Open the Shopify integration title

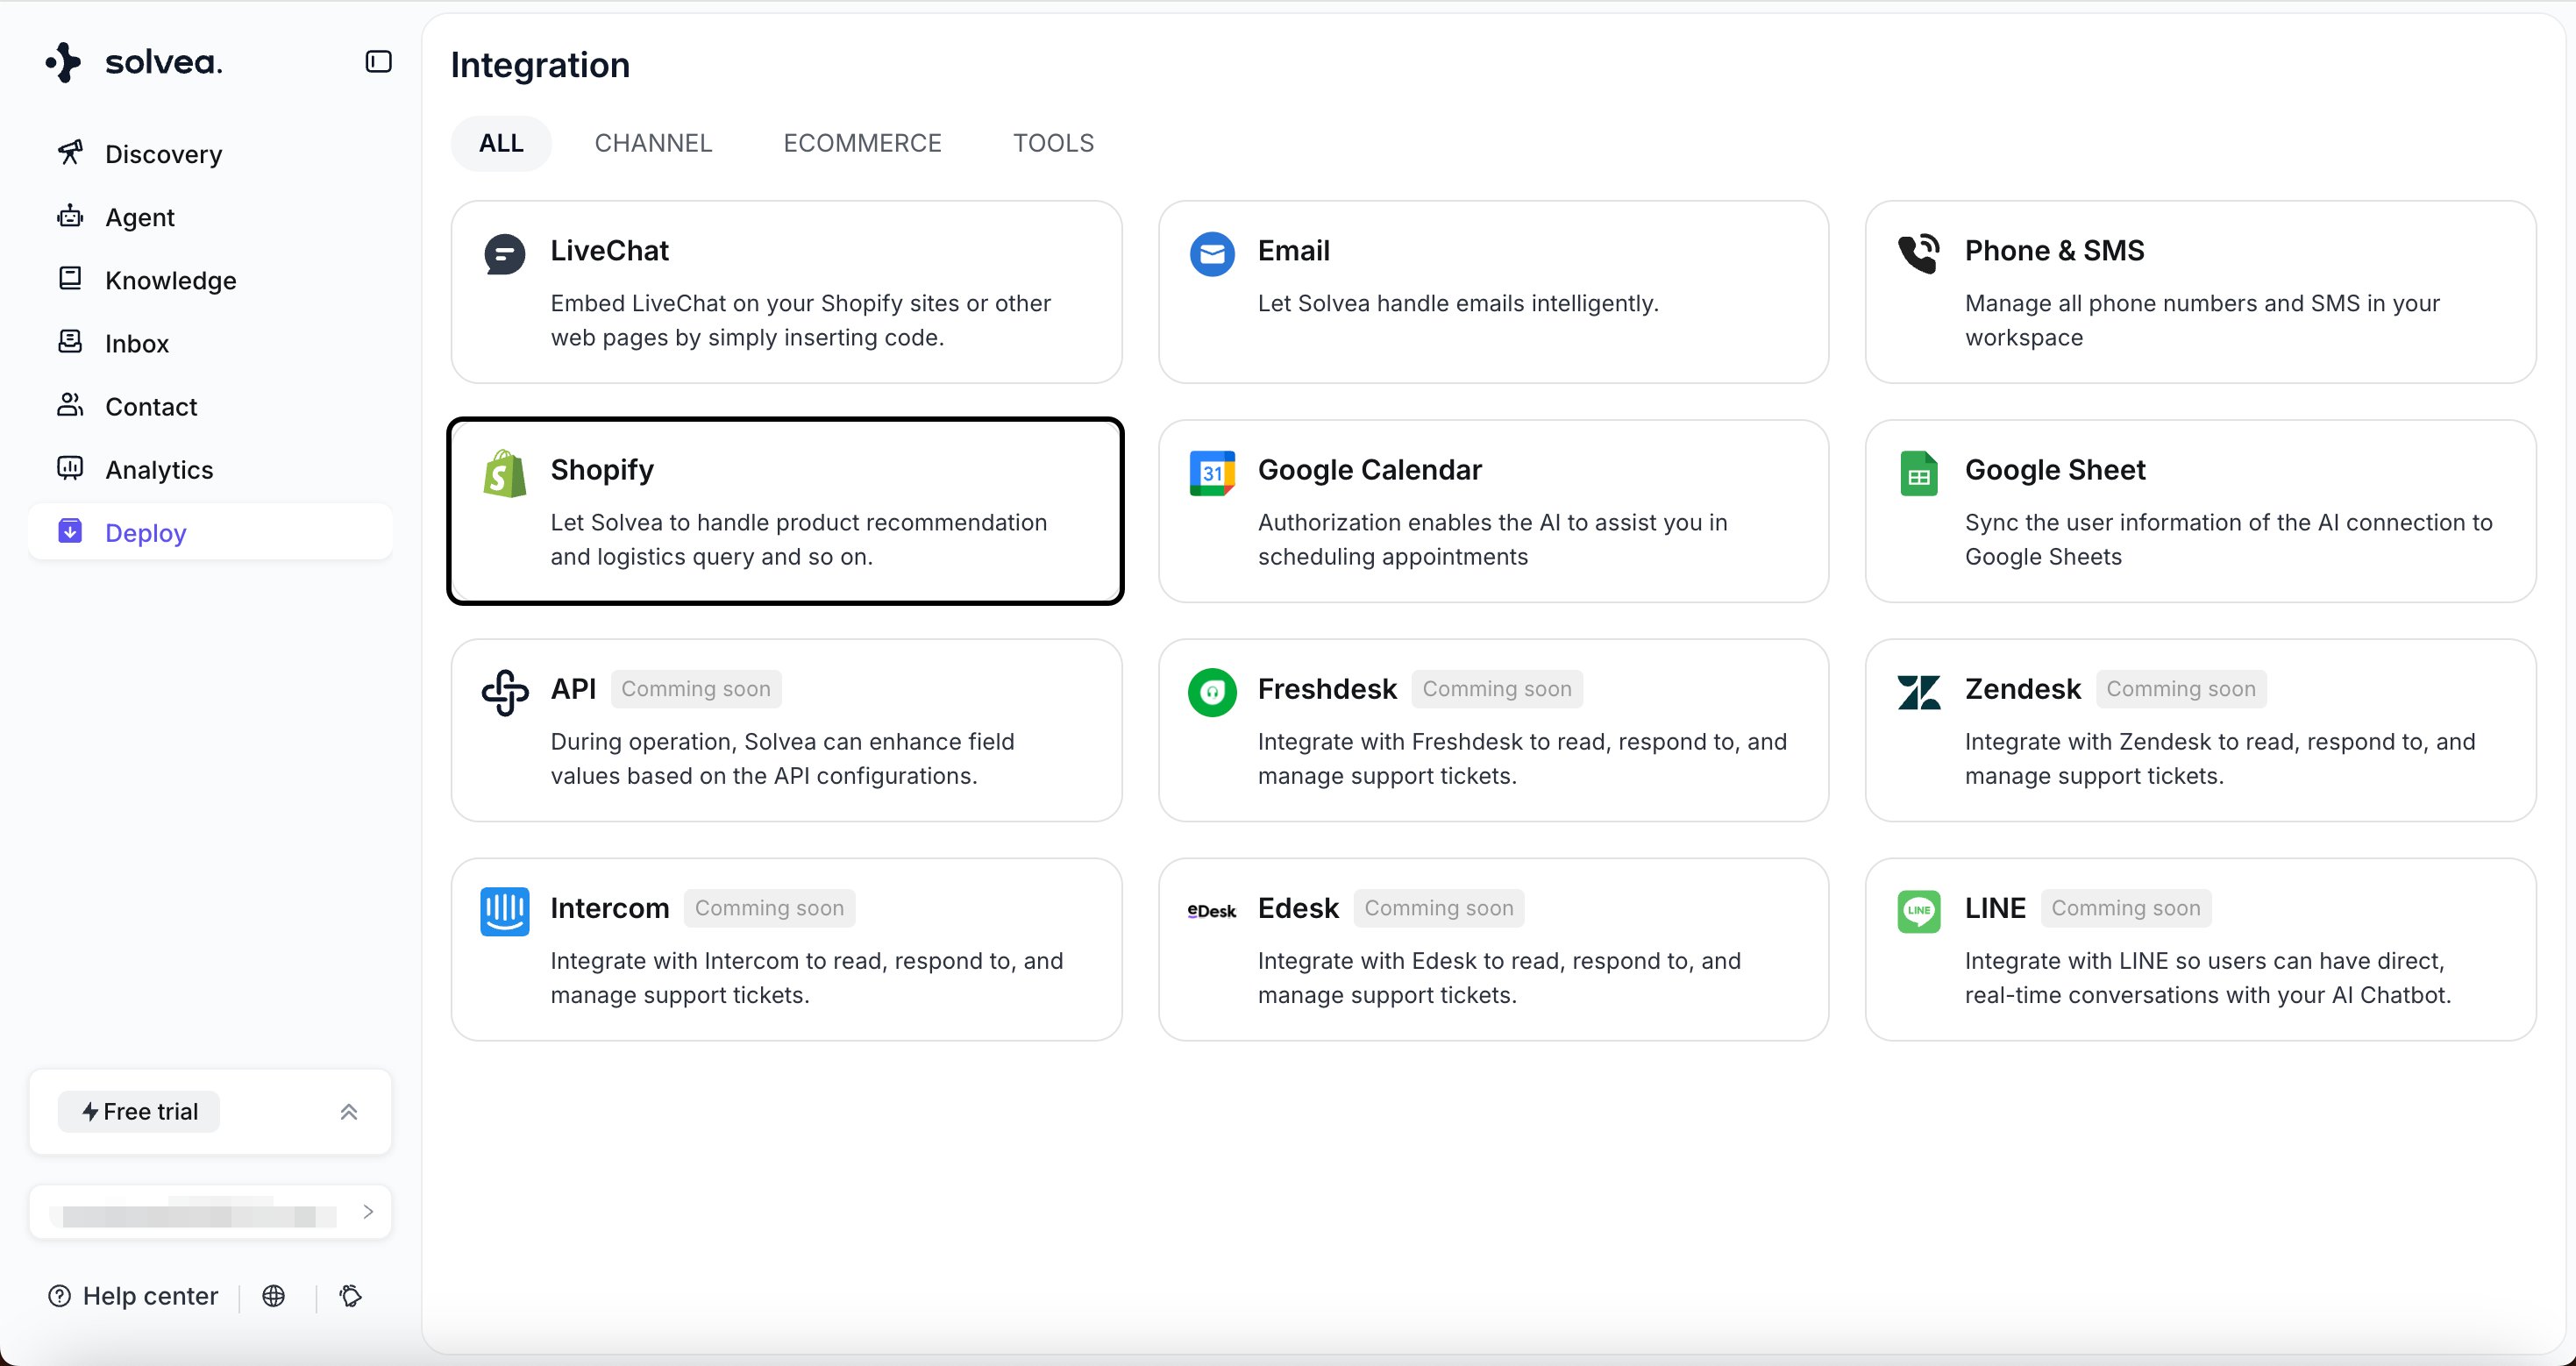(x=602, y=469)
